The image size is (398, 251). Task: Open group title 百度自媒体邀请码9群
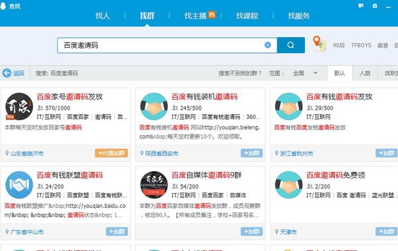[x=206, y=175]
